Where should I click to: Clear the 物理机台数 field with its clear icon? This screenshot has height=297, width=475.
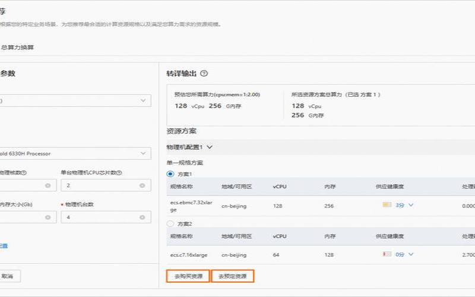coord(141,217)
